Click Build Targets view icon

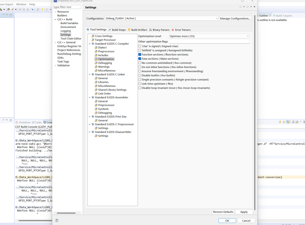click(x=274, y=16)
